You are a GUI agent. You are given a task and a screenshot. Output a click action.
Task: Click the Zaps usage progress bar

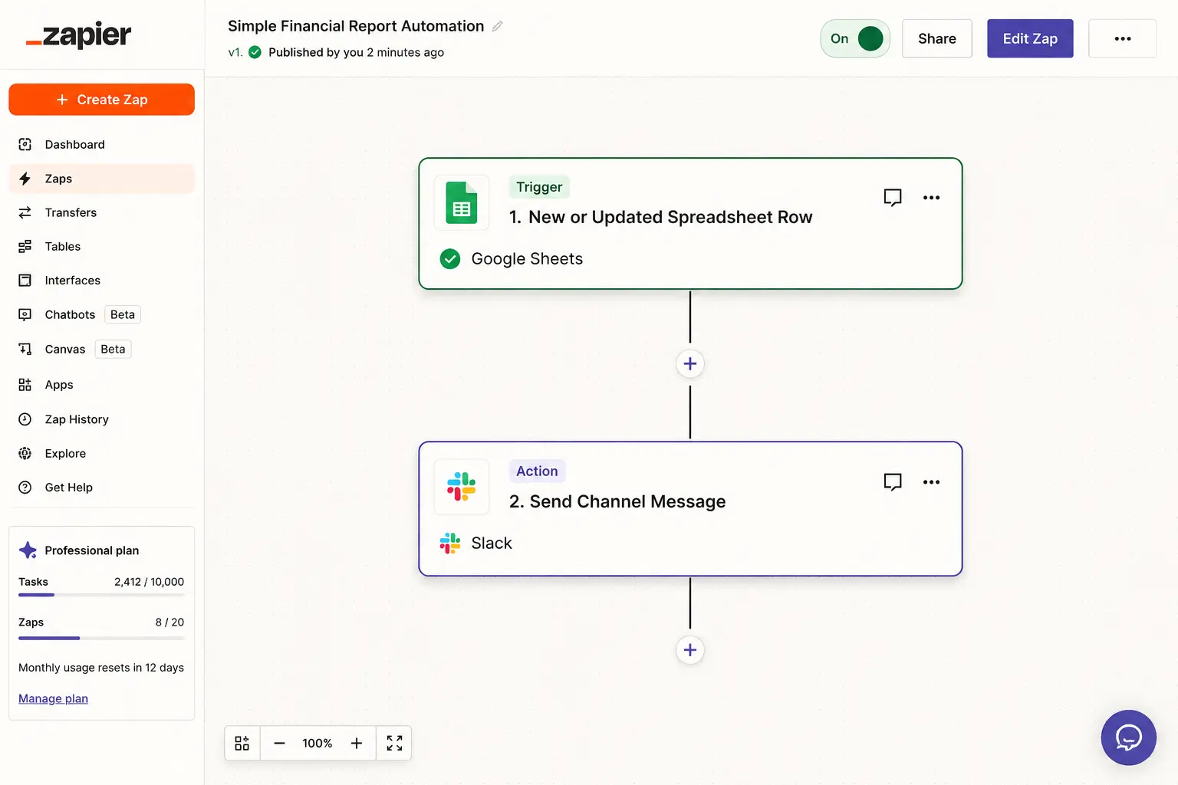coord(101,638)
